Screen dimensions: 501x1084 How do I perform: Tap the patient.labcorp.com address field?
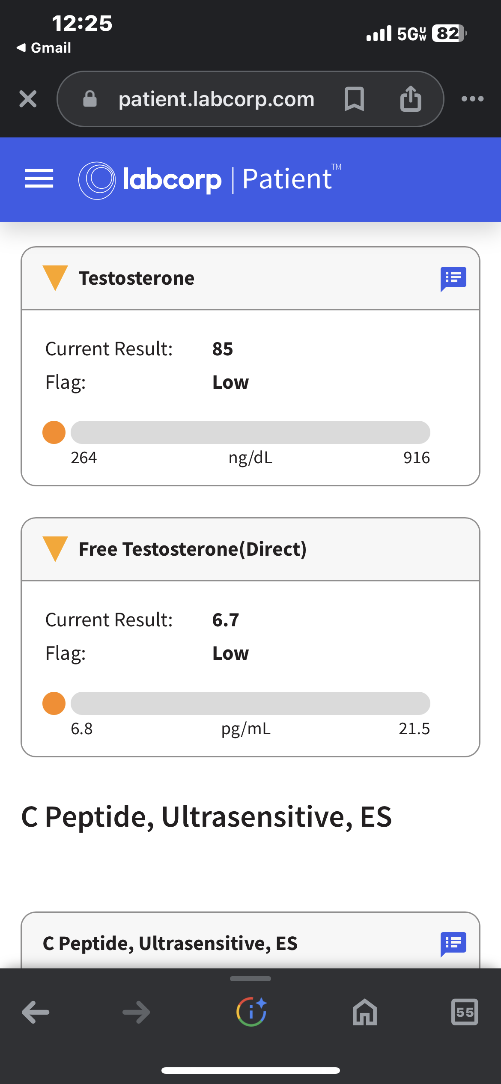tap(216, 99)
